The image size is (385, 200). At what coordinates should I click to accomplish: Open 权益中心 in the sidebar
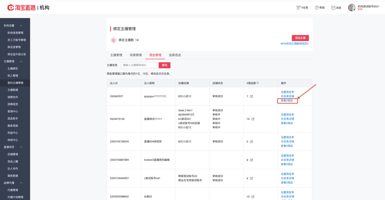coord(13,133)
